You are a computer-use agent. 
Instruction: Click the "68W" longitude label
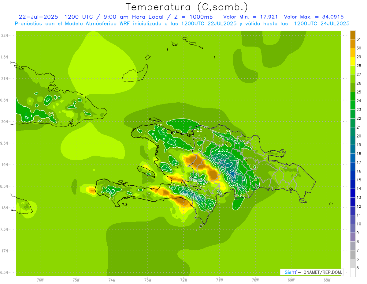(327, 280)
